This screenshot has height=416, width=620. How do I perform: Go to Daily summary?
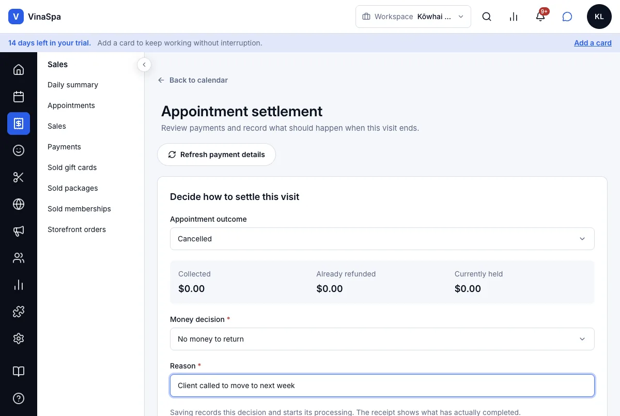point(73,85)
